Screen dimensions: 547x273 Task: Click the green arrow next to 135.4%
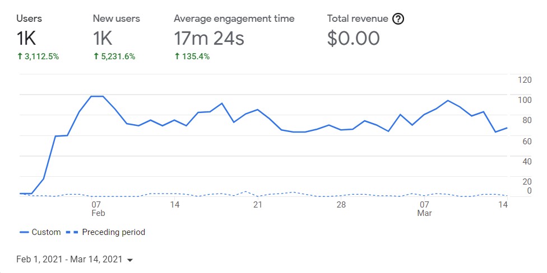click(x=177, y=57)
